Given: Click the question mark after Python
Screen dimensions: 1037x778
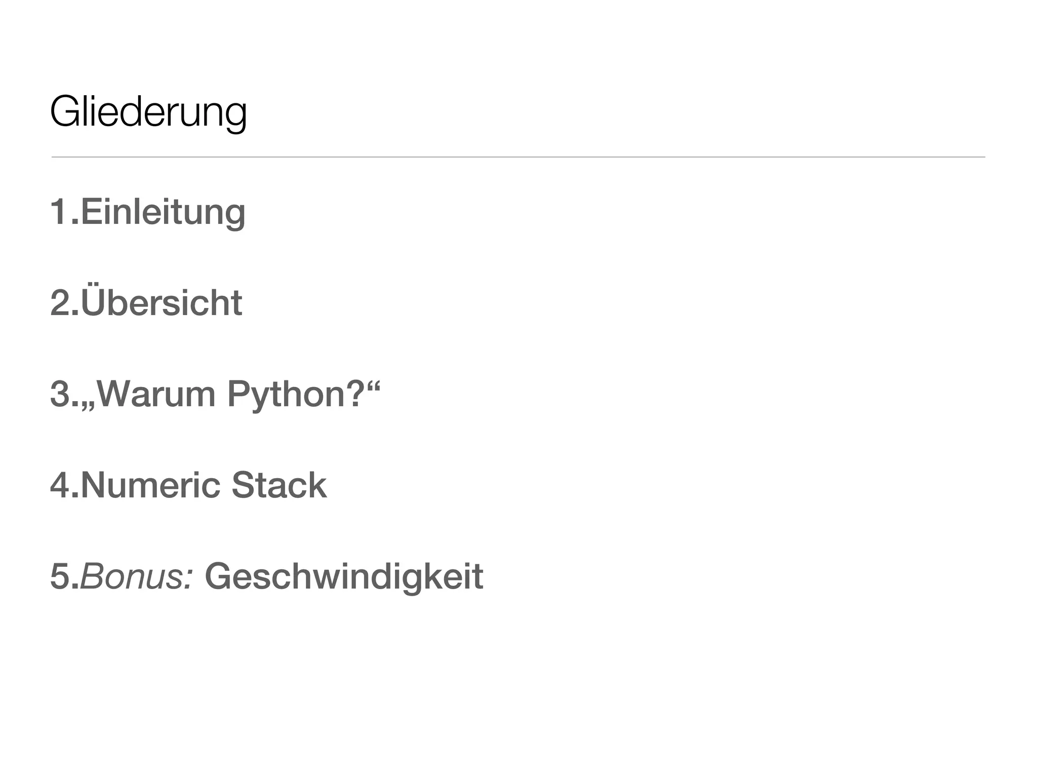Looking at the screenshot, I should (354, 393).
